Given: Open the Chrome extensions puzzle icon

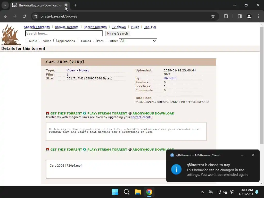Looking at the screenshot, I should point(226,16).
